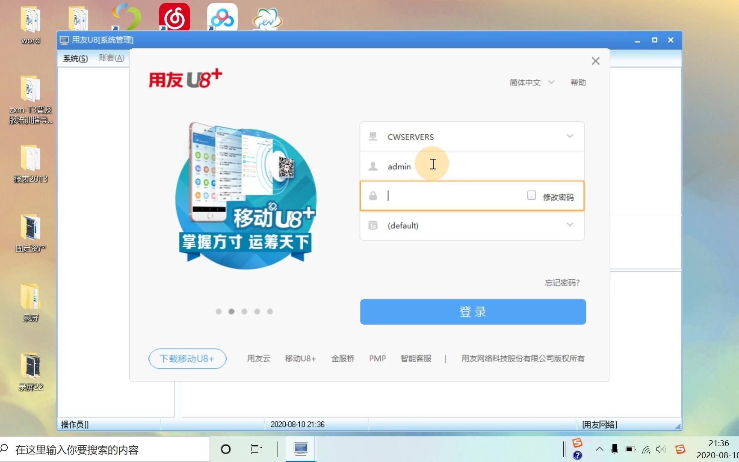Open the 智能客服 footer link

[416, 358]
